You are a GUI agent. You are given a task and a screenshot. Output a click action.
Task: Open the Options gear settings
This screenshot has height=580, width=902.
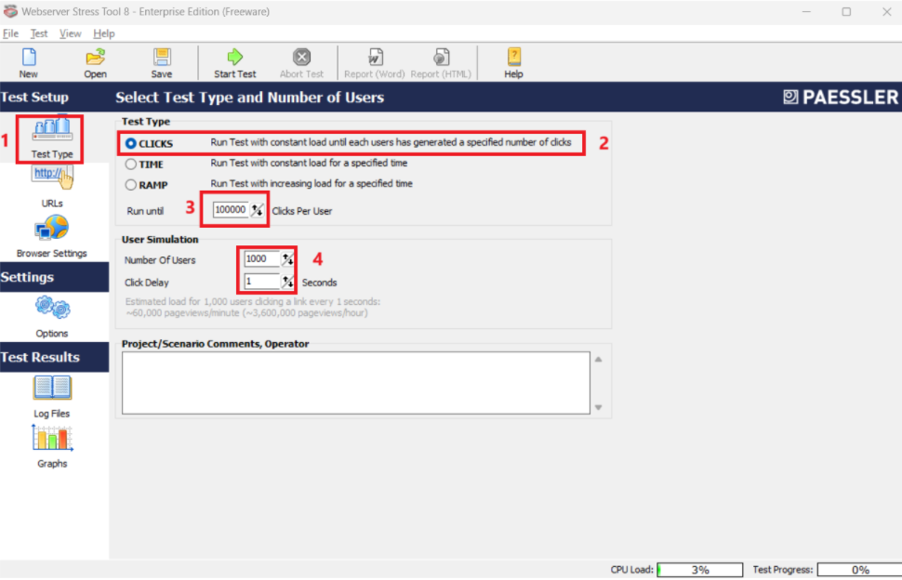click(52, 317)
